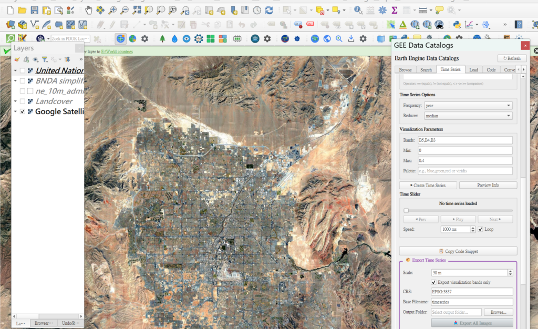Screen dimensions: 538x329
Task: Expand the United Nations layer tree arrow
Action: click(15, 70)
